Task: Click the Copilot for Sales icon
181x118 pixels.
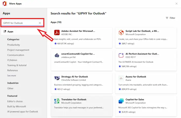Action: 121,101
